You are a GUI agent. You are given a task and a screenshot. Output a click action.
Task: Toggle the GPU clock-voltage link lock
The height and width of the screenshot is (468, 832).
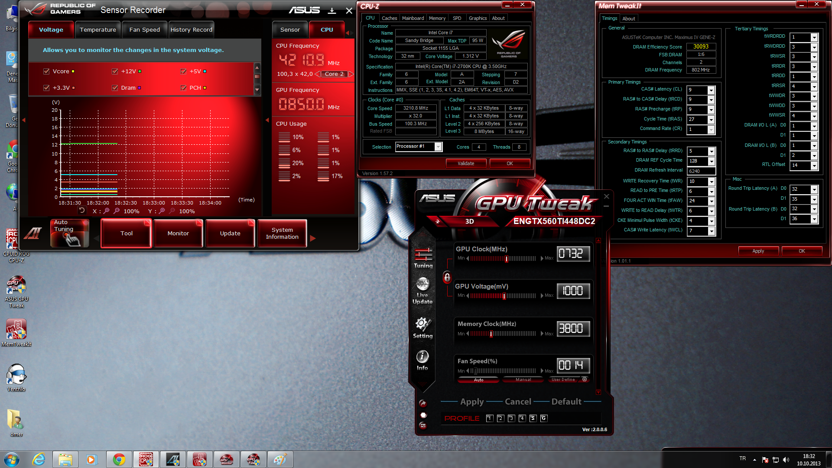447,277
